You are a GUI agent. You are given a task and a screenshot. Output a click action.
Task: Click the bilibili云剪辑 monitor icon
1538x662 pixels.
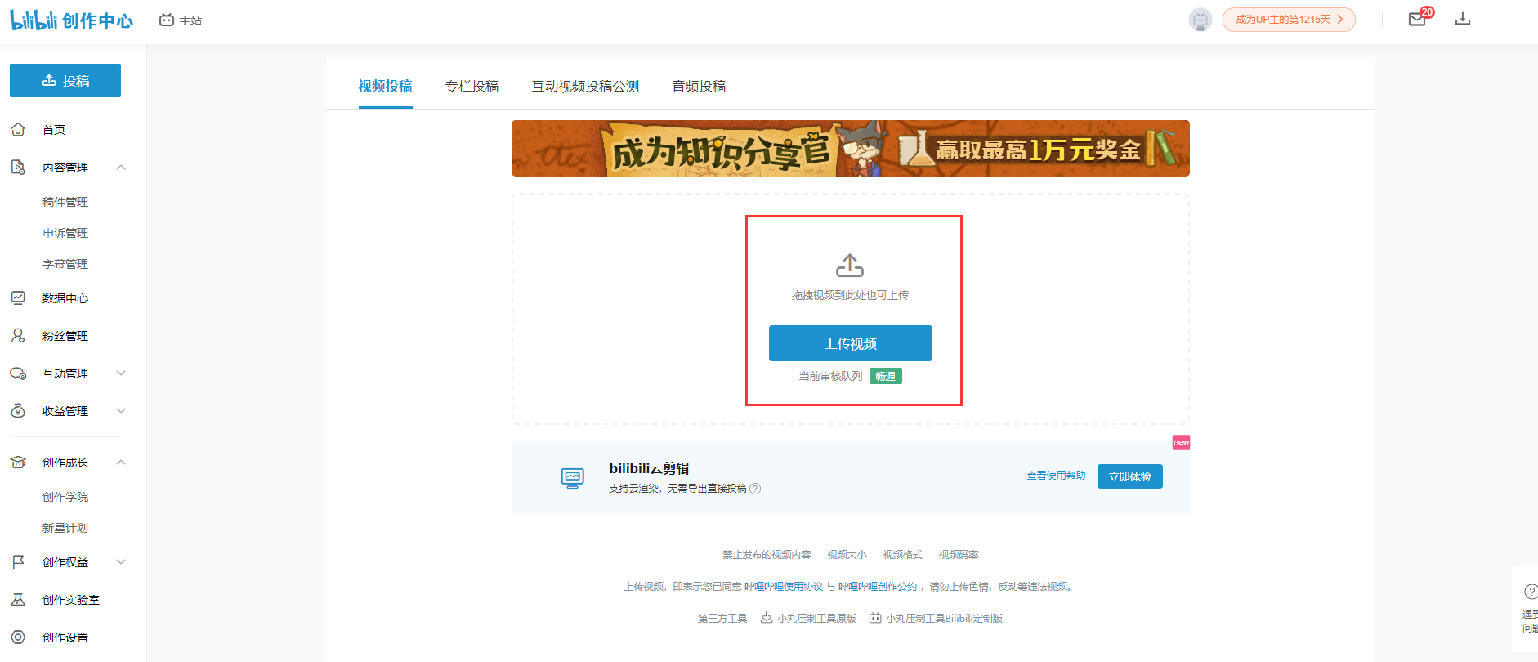click(573, 478)
